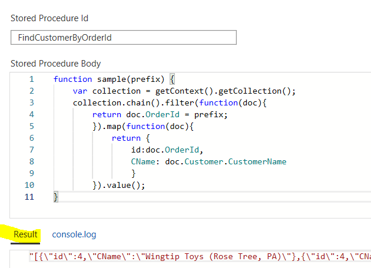Click the Stored Procedure Id label

click(49, 18)
